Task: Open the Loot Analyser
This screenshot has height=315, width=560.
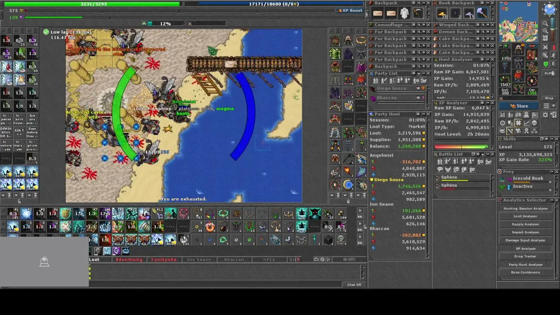Action: coord(525,217)
